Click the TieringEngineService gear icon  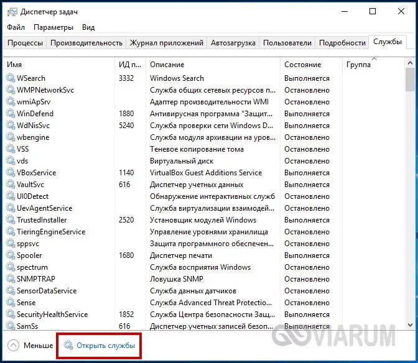11,231
